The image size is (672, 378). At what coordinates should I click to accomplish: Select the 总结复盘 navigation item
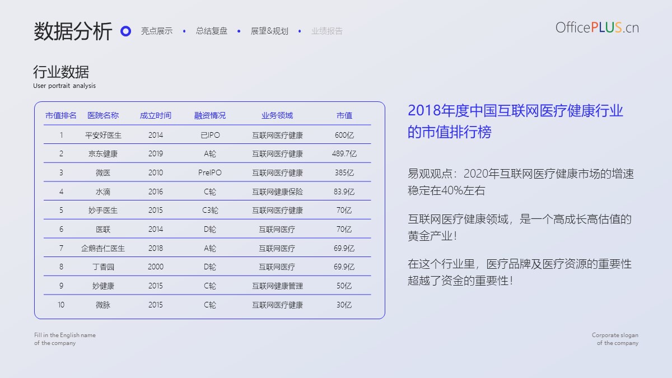click(212, 31)
